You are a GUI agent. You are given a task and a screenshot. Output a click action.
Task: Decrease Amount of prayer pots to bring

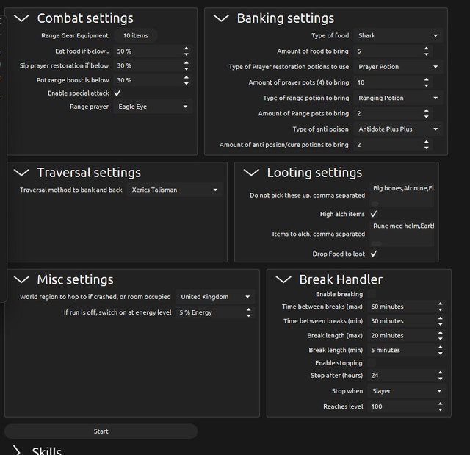427,85
